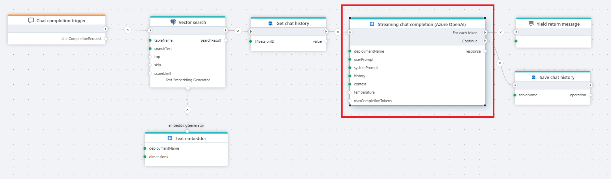Click the temperature input port
The height and width of the screenshot is (179, 611).
click(350, 92)
